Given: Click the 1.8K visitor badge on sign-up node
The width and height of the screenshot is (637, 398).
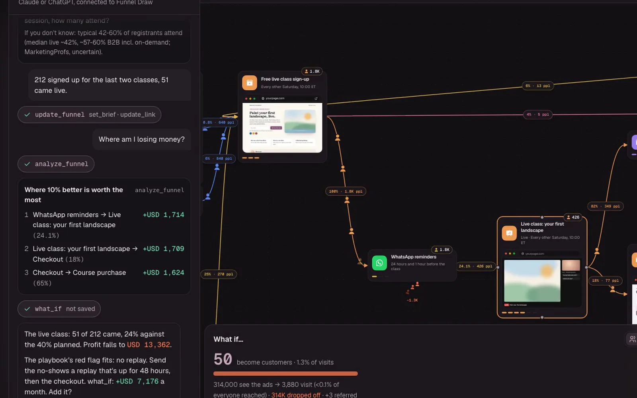Looking at the screenshot, I should pyautogui.click(x=312, y=71).
